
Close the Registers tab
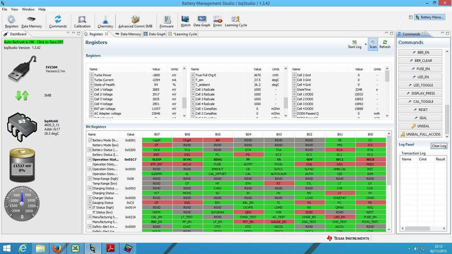coord(107,34)
